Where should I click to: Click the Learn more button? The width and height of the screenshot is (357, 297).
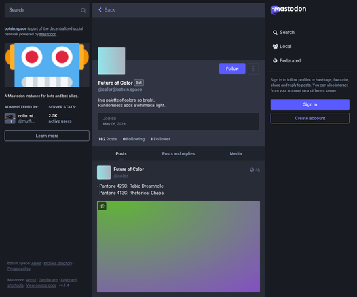(47, 136)
